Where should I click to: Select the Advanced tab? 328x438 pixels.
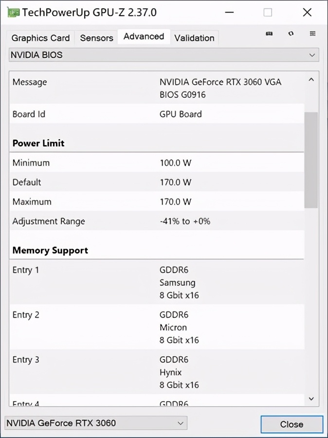pyautogui.click(x=144, y=36)
